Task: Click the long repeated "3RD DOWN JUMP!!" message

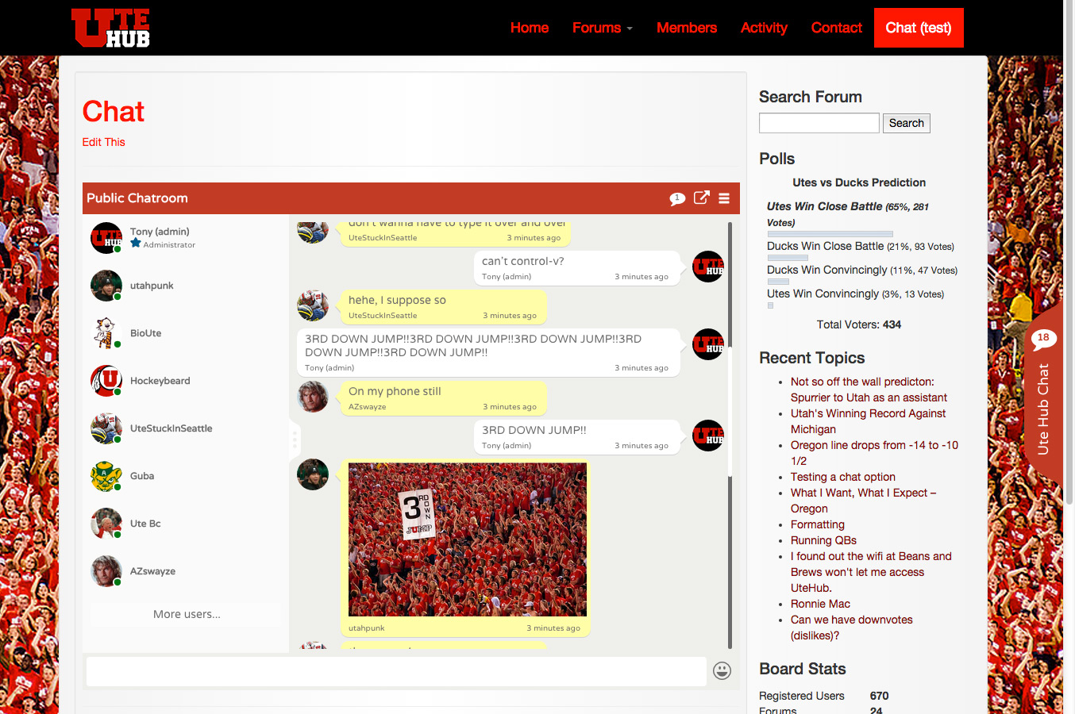Action: (488, 352)
